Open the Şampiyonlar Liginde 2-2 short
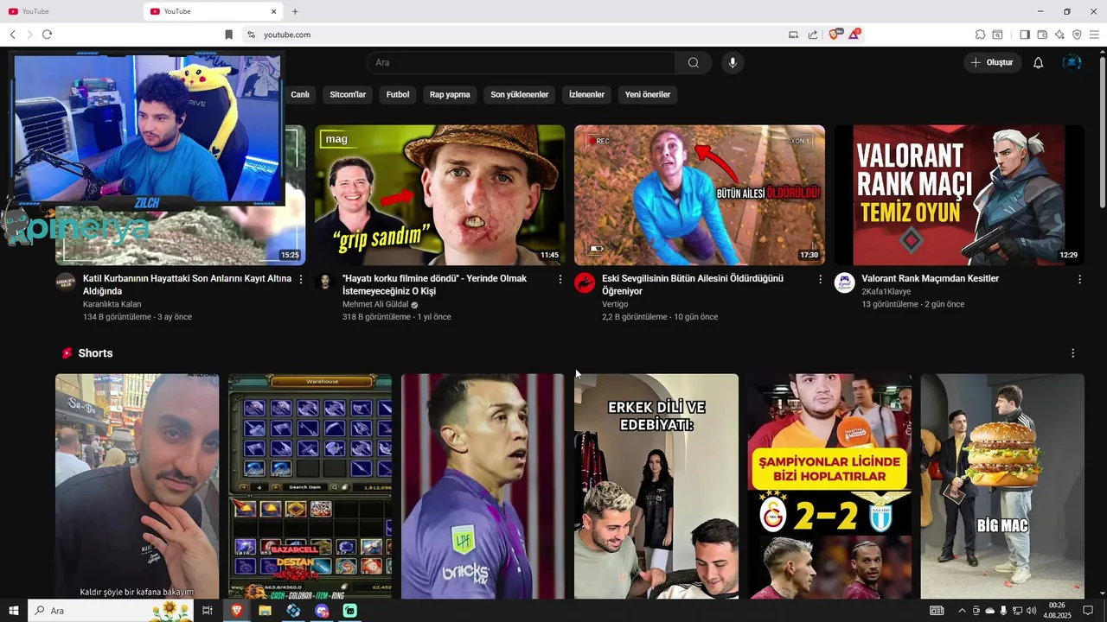1107x622 pixels. (x=829, y=486)
